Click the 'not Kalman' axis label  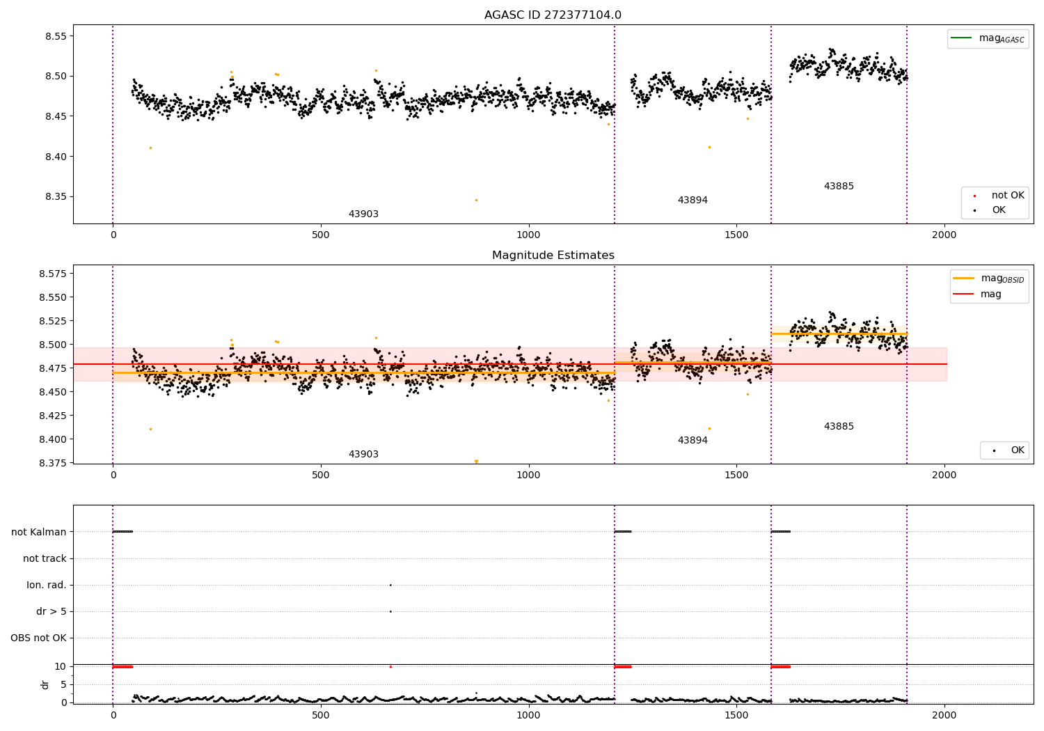click(39, 533)
